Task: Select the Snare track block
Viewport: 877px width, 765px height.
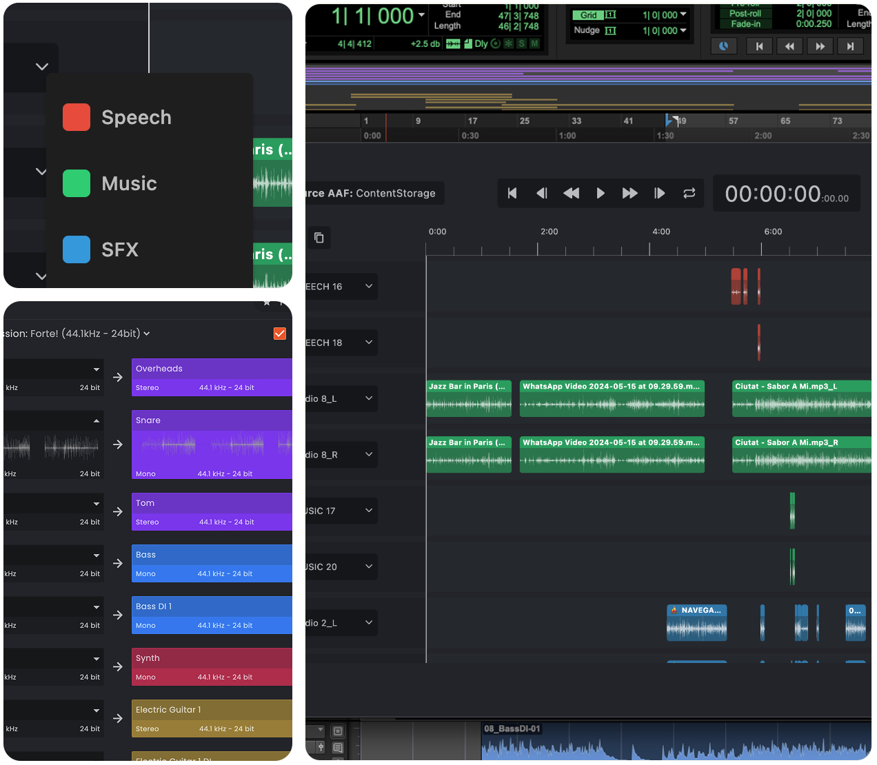Action: (212, 445)
